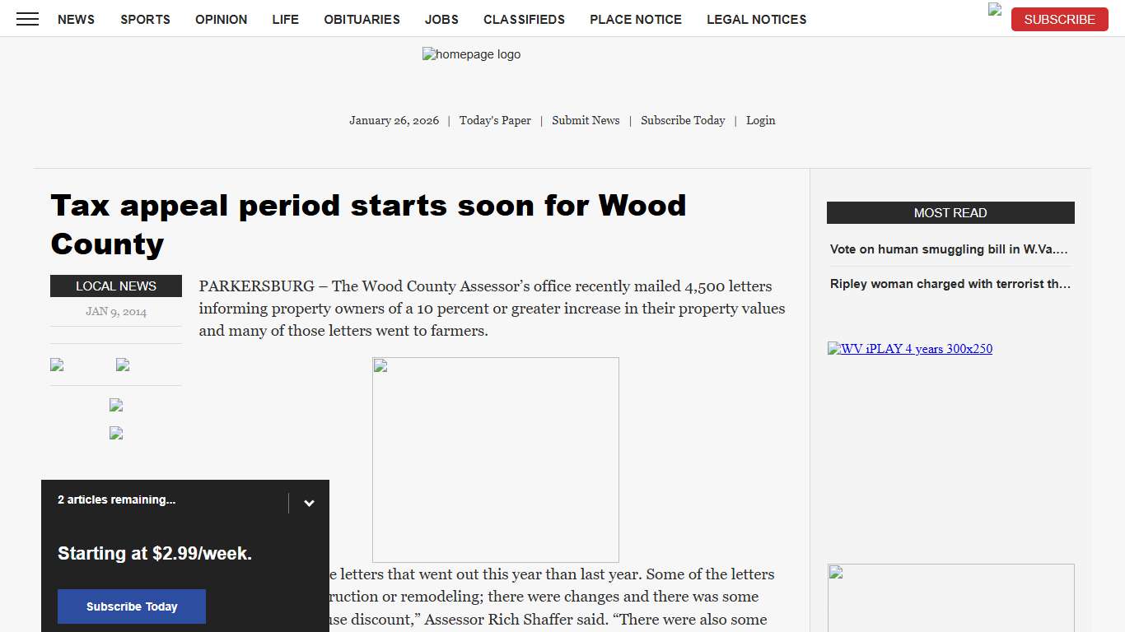
Task: Click the upper share icon below the divider line
Action: click(x=115, y=405)
